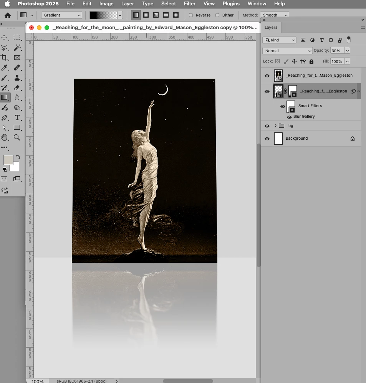
Task: Select the Rectangle shape tool
Action: [17, 127]
